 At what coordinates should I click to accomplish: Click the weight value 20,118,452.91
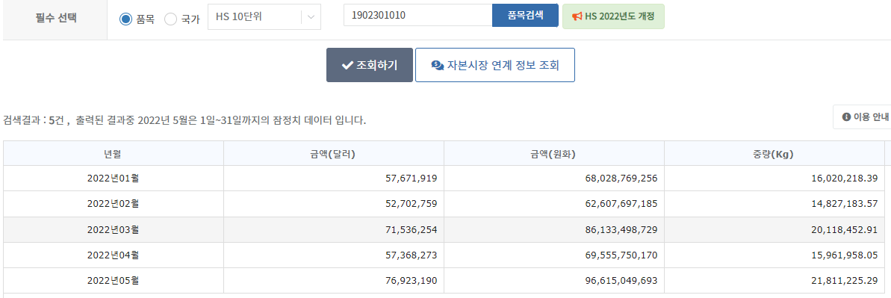coord(845,230)
